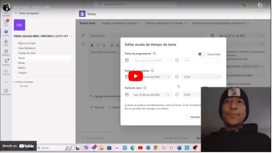Viewport: 273px width, 153px height.
Task: Click the copy link icon on the video
Action: [x=260, y=5]
